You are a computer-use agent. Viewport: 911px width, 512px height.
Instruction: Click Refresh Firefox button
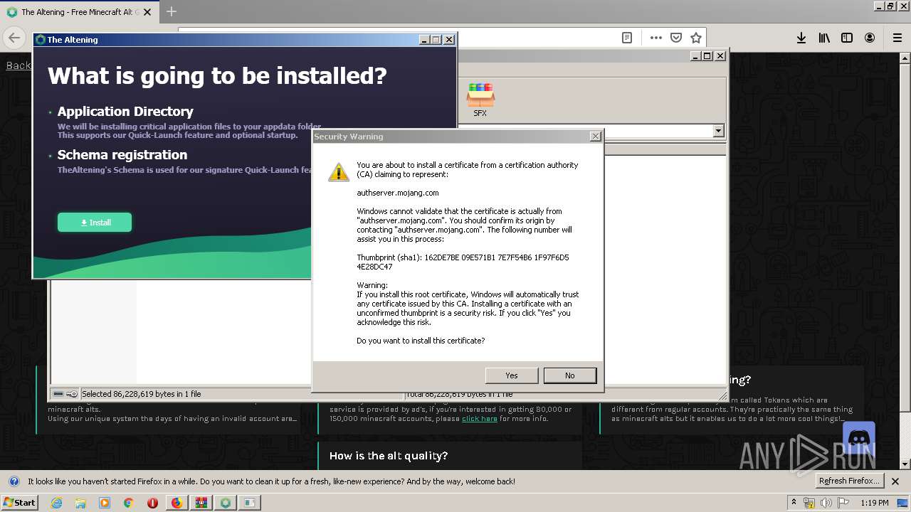849,481
